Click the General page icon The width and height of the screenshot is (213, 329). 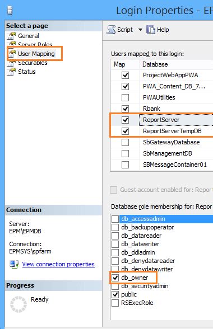tap(11, 36)
